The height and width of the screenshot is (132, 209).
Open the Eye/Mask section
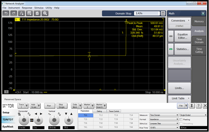pyautogui.click(x=8, y=127)
